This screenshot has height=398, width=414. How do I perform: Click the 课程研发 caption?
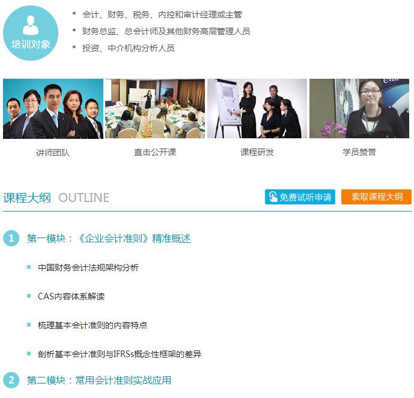click(x=257, y=152)
